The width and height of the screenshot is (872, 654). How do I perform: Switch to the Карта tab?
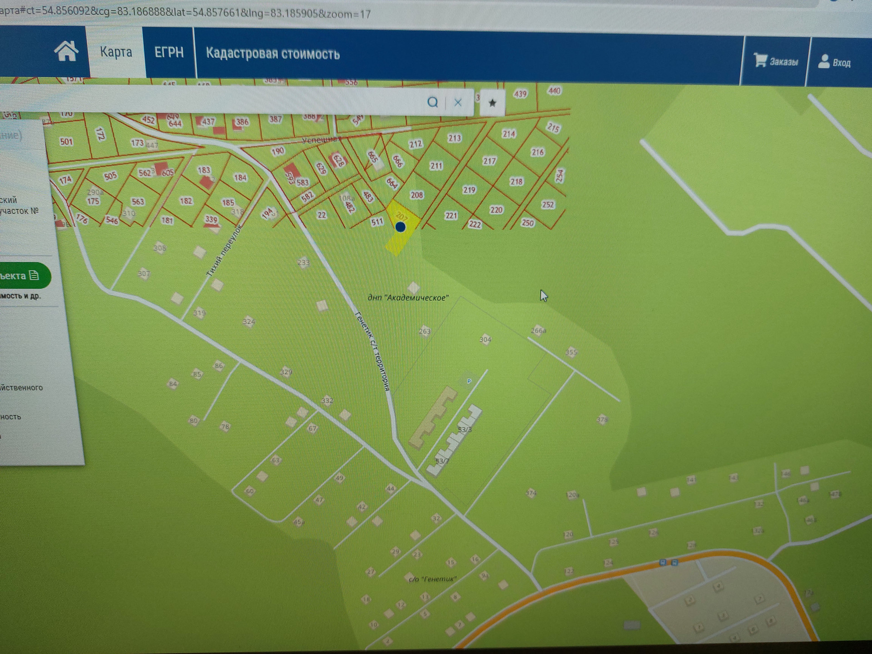click(116, 52)
